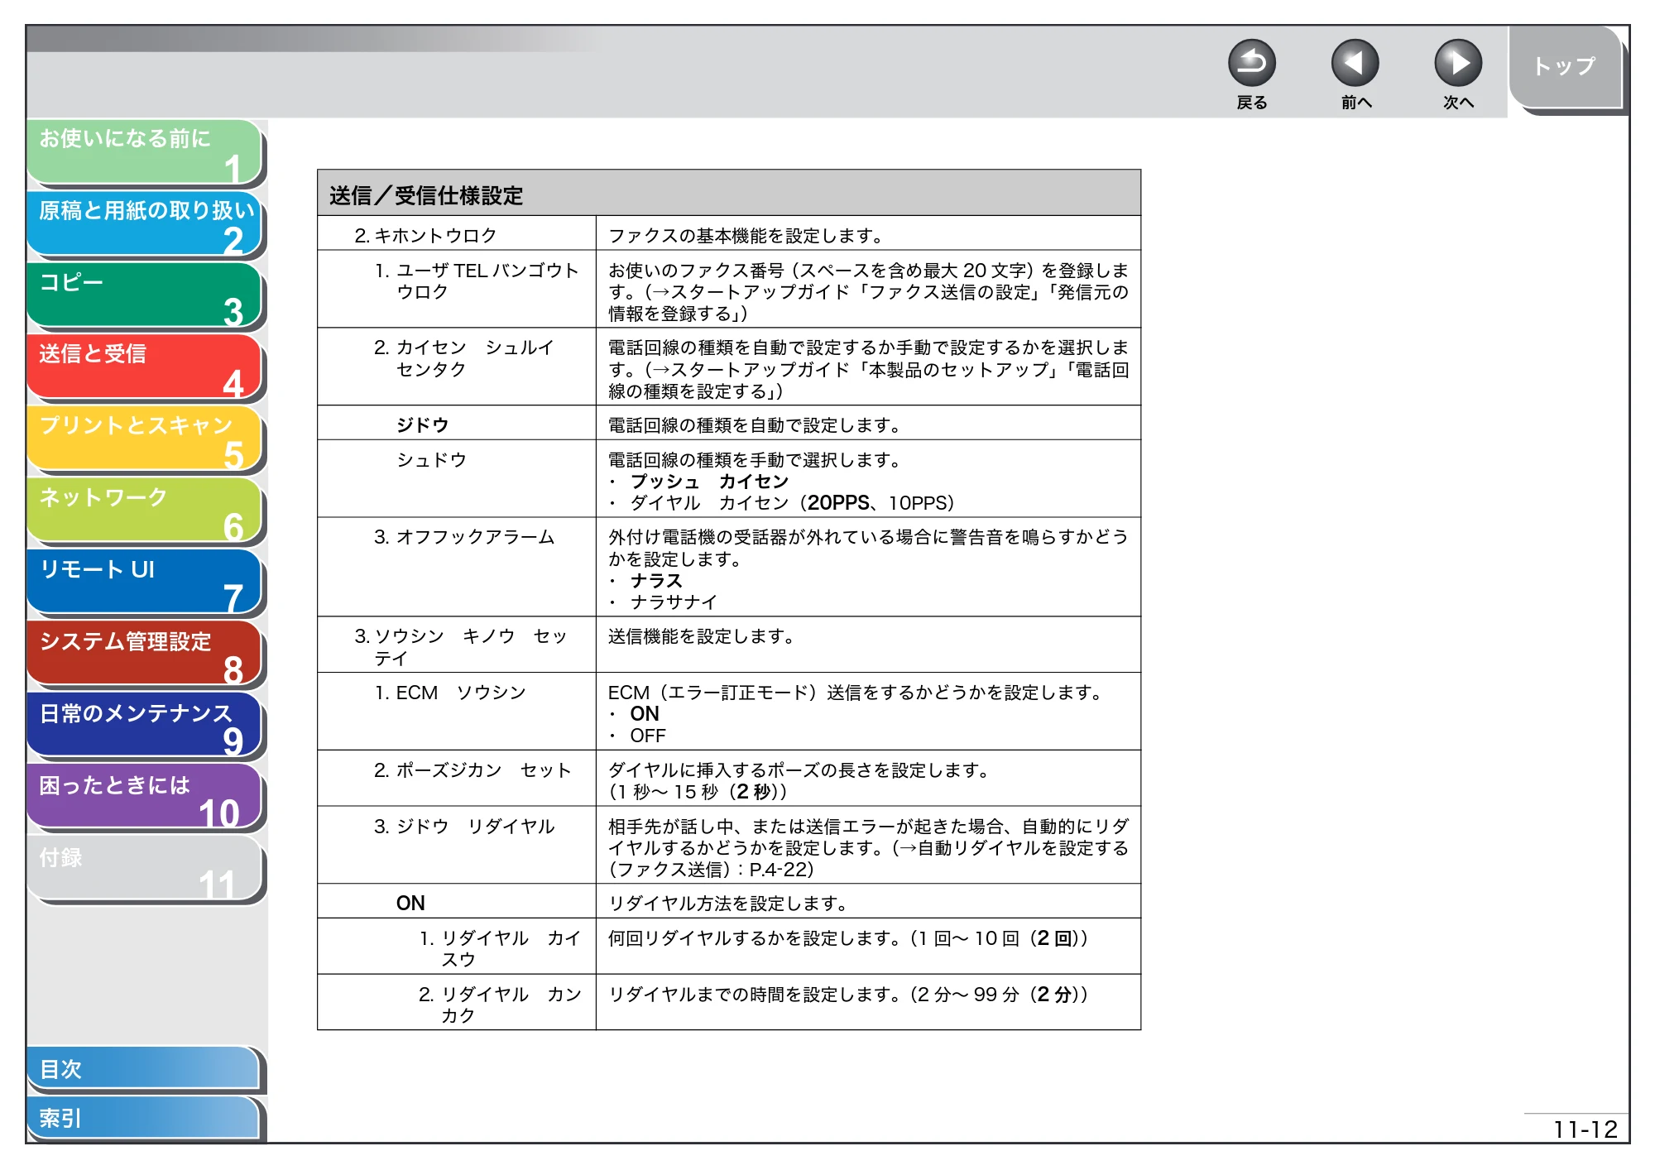The height and width of the screenshot is (1170, 1655).
Task: Click the 目次 (contents) button
Action: pos(144,1069)
